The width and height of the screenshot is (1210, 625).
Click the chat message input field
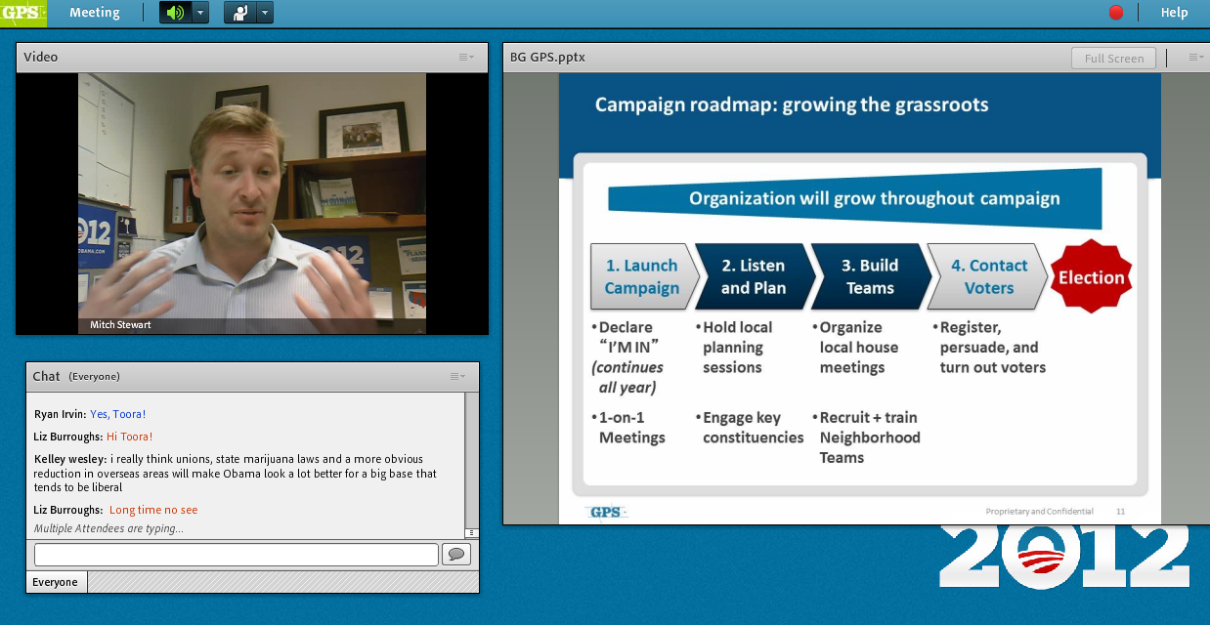[236, 555]
